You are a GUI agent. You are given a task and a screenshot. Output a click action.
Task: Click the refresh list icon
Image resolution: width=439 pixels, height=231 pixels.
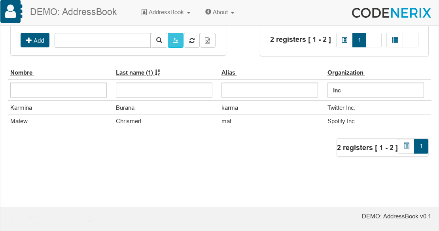(192, 40)
